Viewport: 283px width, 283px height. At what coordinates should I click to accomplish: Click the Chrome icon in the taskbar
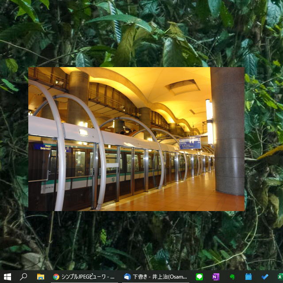(56, 277)
